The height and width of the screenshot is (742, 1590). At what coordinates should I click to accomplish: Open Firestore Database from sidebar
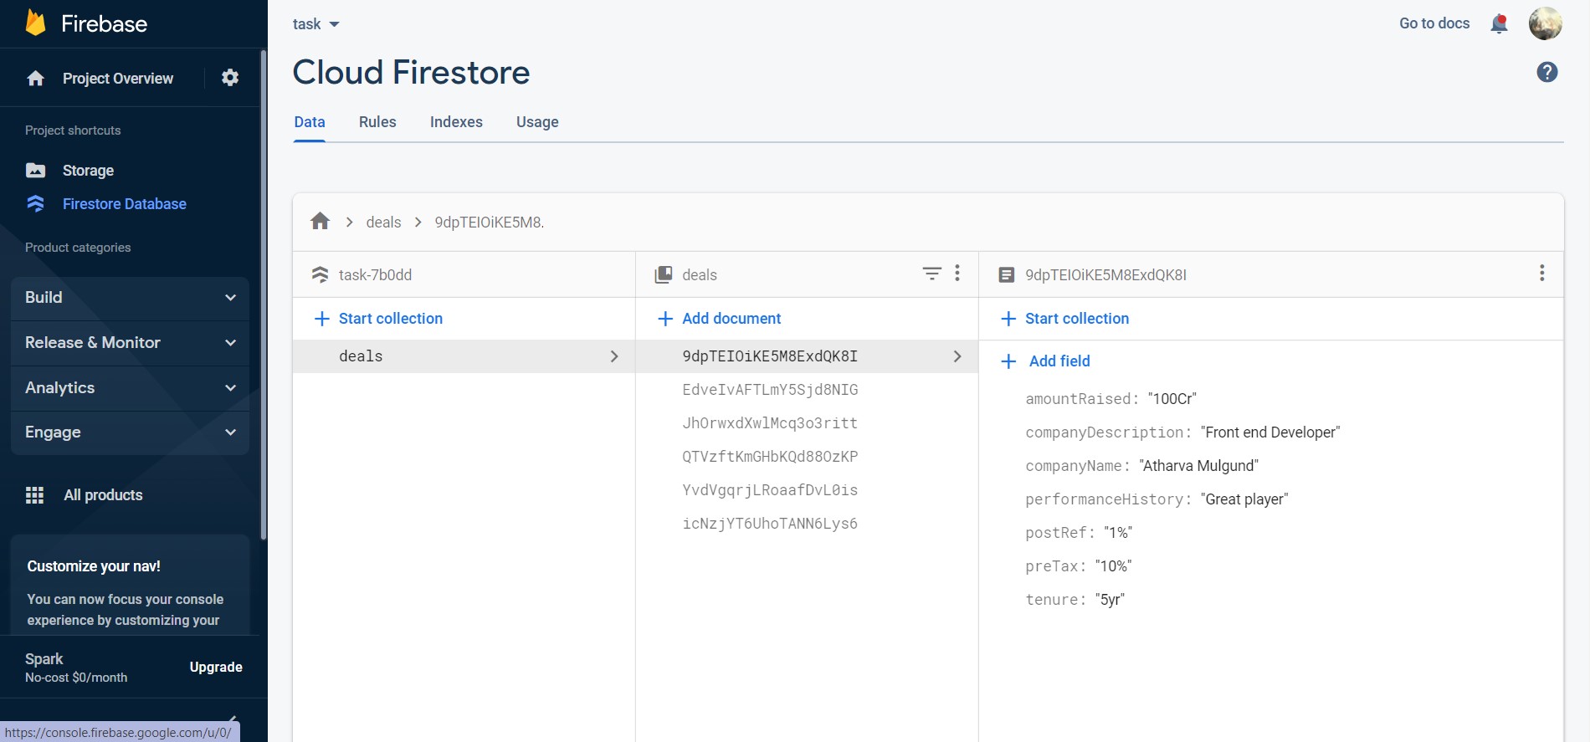125,204
